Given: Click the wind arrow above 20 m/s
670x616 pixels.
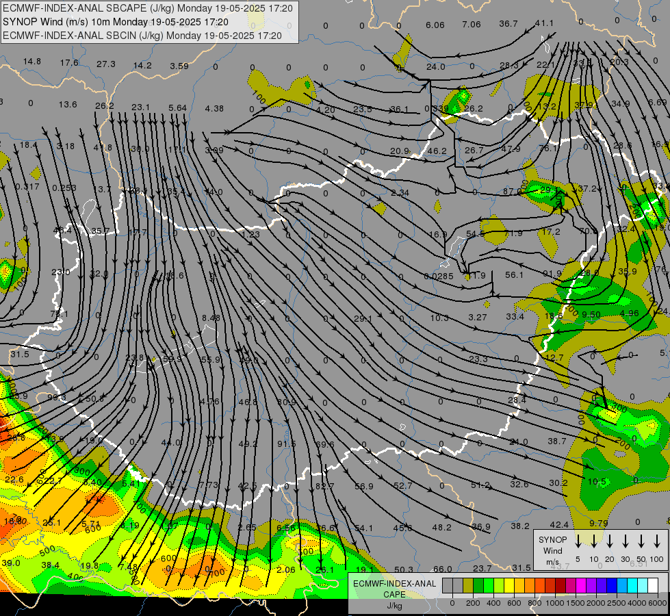Looking at the screenshot, I should (610, 540).
